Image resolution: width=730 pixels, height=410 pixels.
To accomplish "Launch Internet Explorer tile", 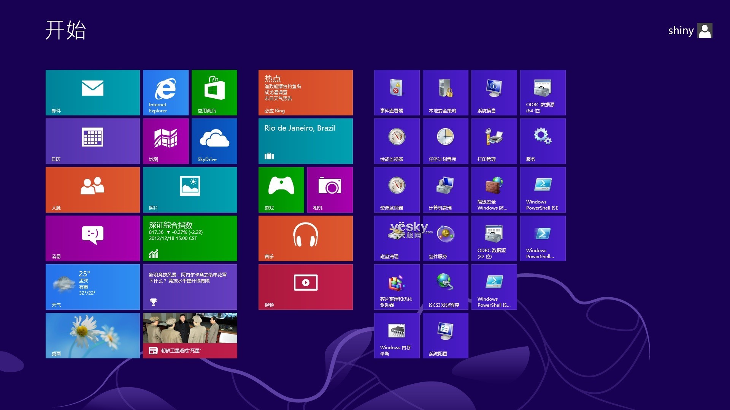I will tap(165, 92).
